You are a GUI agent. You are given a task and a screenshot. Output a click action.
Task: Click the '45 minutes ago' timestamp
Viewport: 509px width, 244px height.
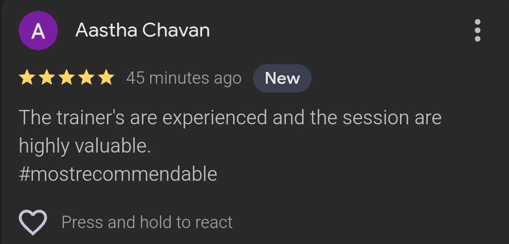tap(184, 78)
